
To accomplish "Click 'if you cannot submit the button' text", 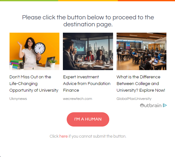I will tap(97, 136).
